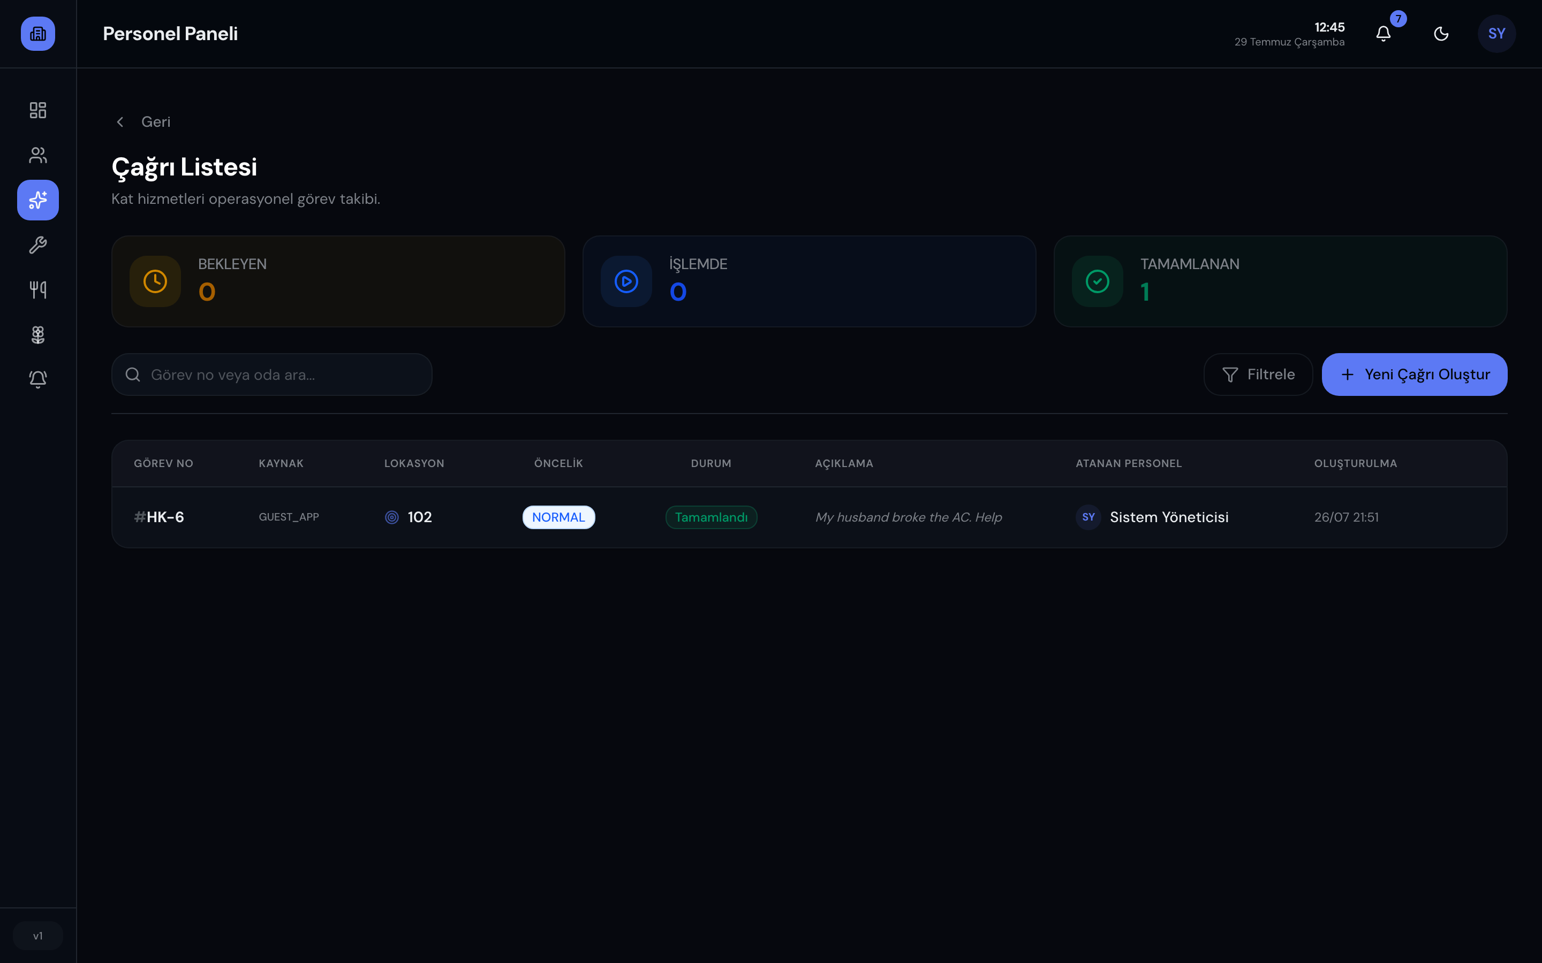Click the hotel logo icon at top

coord(37,33)
